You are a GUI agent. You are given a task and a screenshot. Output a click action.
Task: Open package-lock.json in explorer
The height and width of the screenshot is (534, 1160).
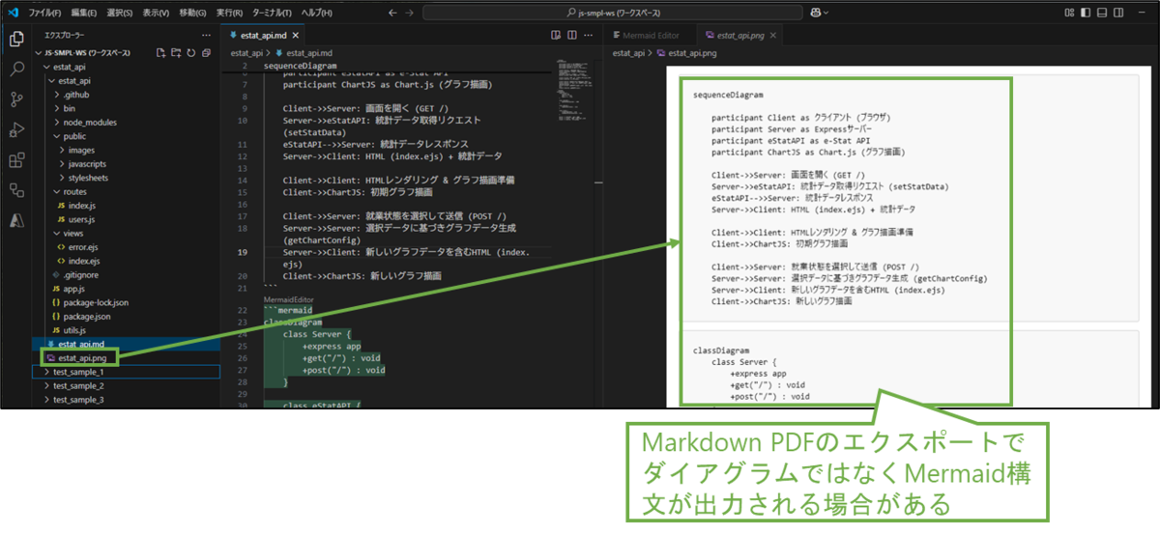pyautogui.click(x=96, y=302)
